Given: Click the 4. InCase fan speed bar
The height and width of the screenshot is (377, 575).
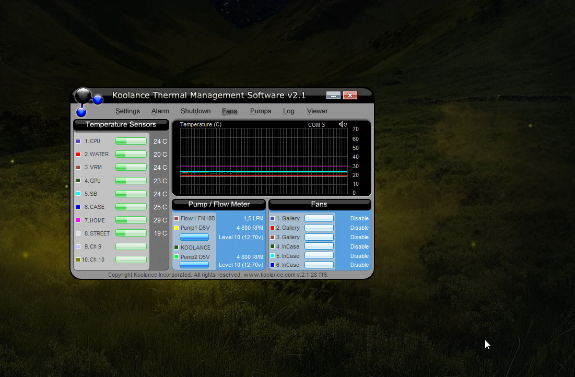Looking at the screenshot, I should 319,246.
